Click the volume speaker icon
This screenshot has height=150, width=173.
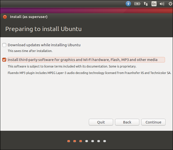coord(162,4)
